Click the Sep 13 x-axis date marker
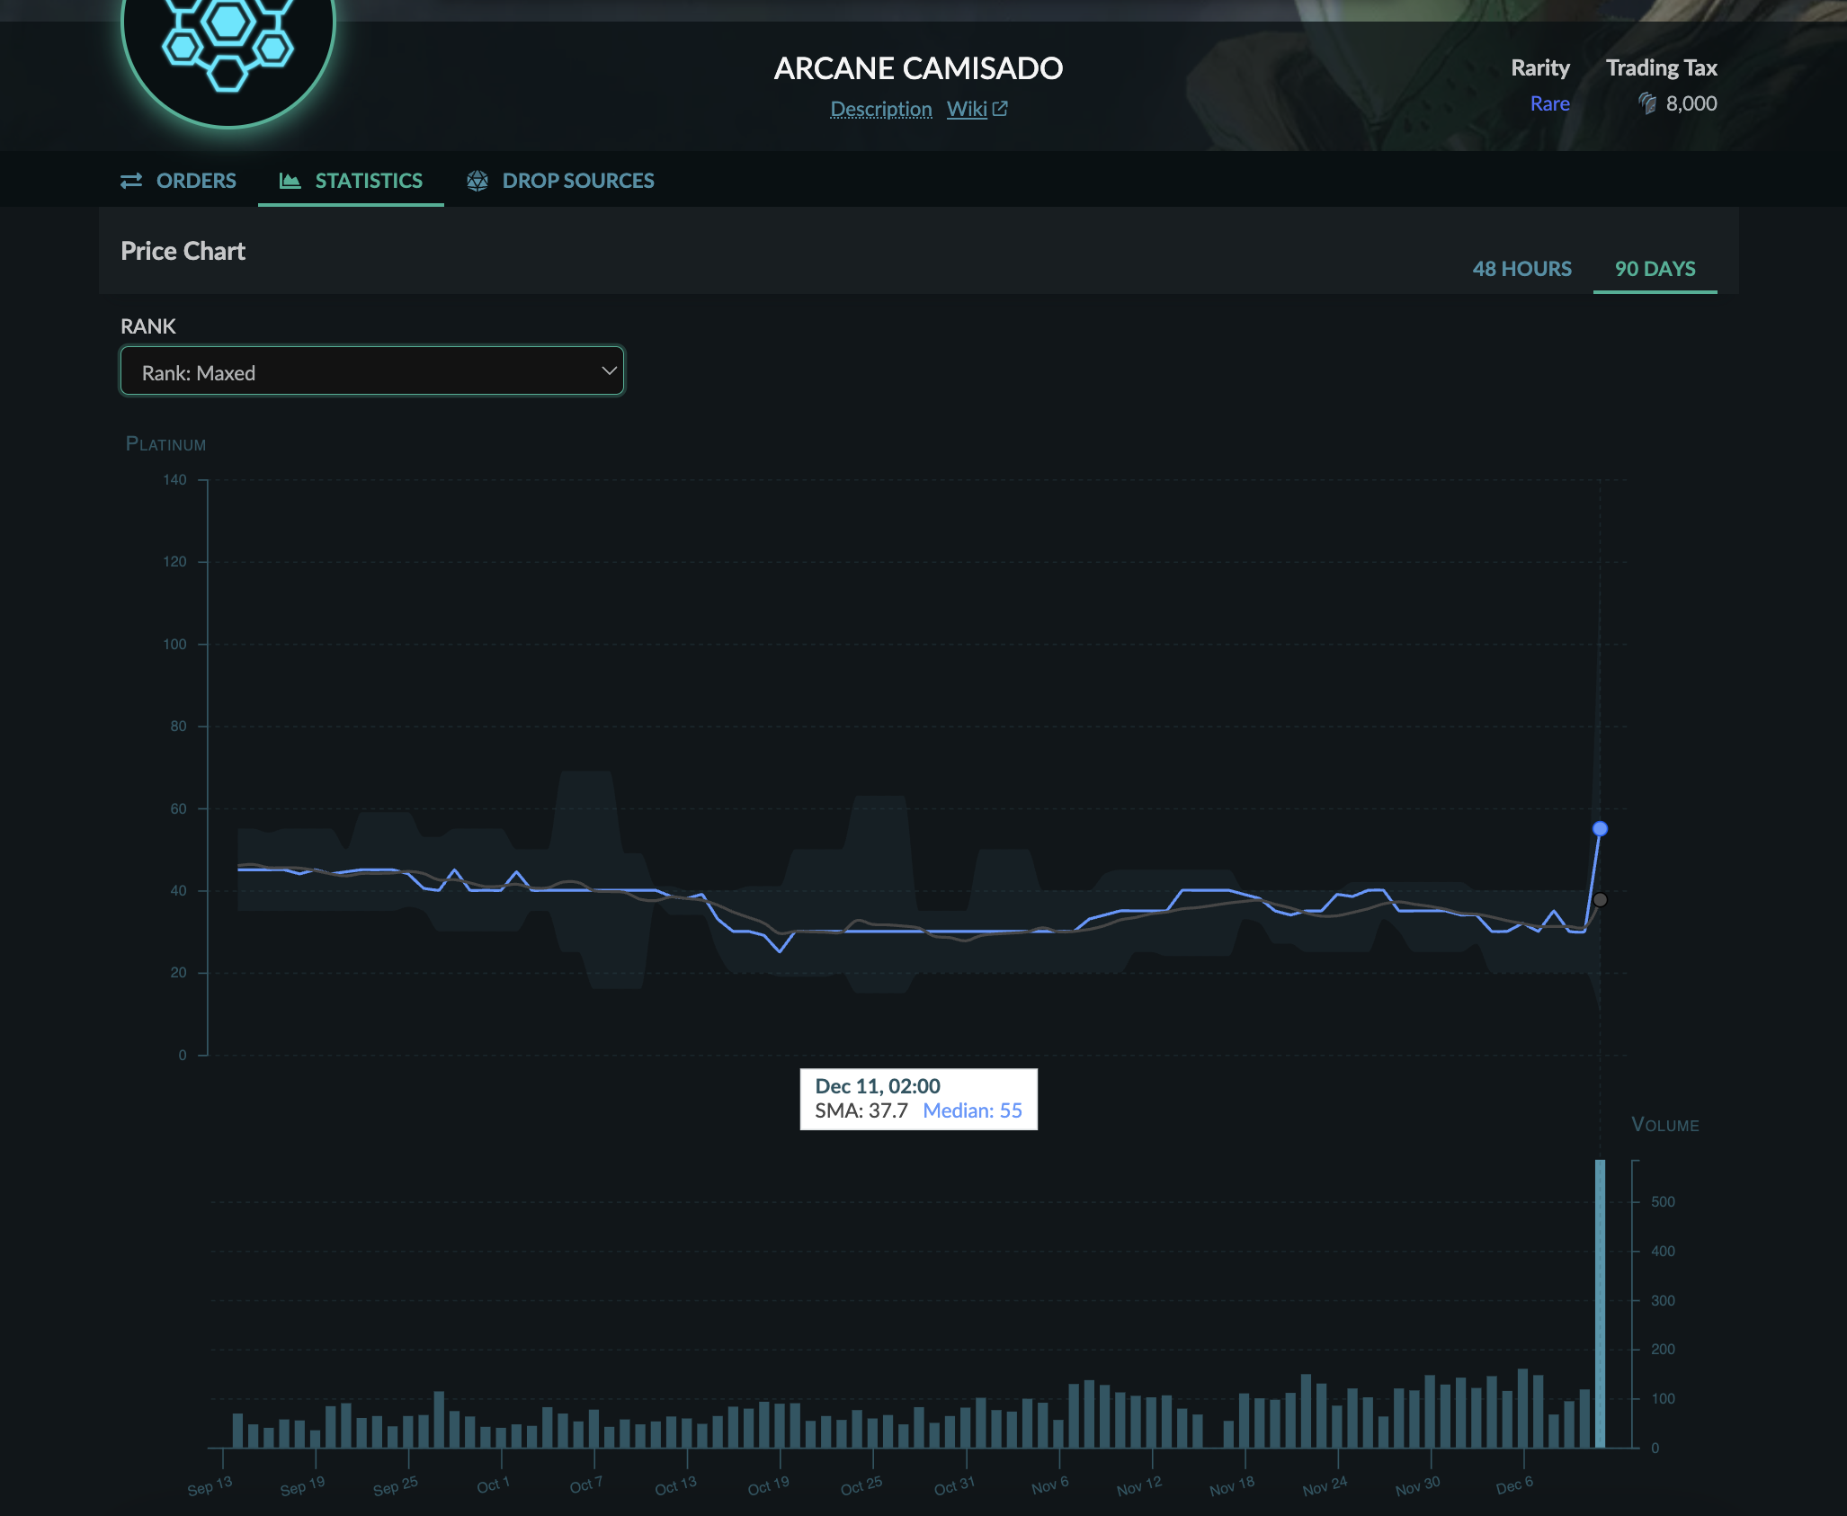Image resolution: width=1847 pixels, height=1516 pixels. pyautogui.click(x=210, y=1485)
